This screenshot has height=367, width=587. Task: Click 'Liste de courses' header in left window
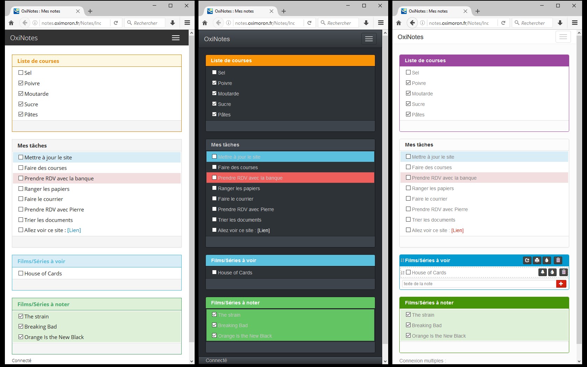(x=97, y=61)
